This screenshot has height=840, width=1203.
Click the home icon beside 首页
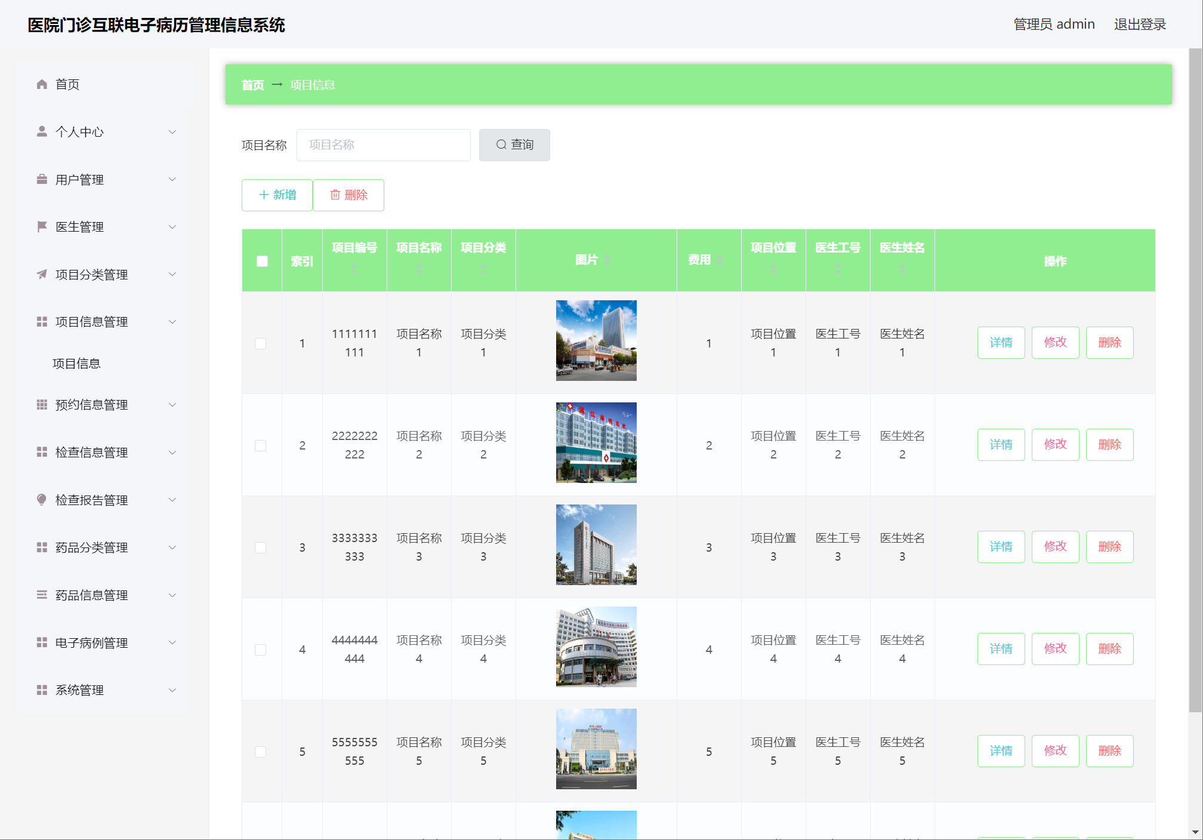pyautogui.click(x=42, y=84)
